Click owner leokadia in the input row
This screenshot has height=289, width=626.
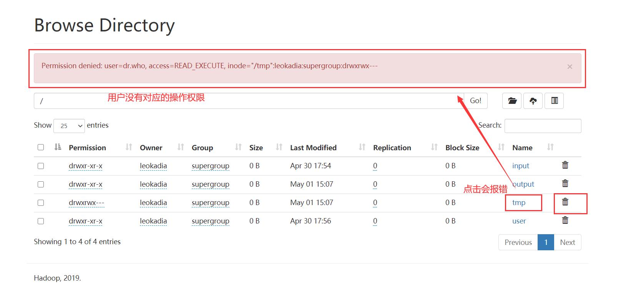pyautogui.click(x=153, y=166)
